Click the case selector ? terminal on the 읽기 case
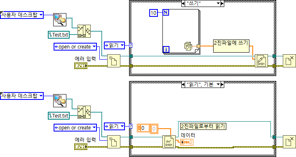This screenshot has width=296, height=157. tap(131, 126)
